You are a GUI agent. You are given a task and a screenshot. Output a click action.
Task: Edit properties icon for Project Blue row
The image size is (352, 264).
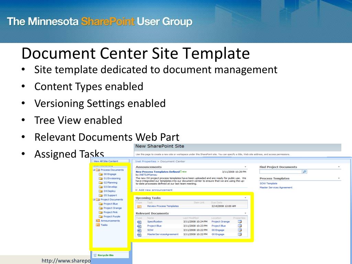pyautogui.click(x=240, y=226)
